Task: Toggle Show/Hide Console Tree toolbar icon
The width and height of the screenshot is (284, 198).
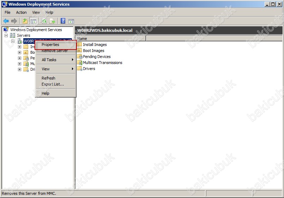Action: coord(33,21)
